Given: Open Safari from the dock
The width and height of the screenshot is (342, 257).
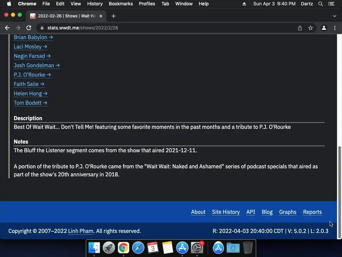Looking at the screenshot, I should pyautogui.click(x=138, y=248).
